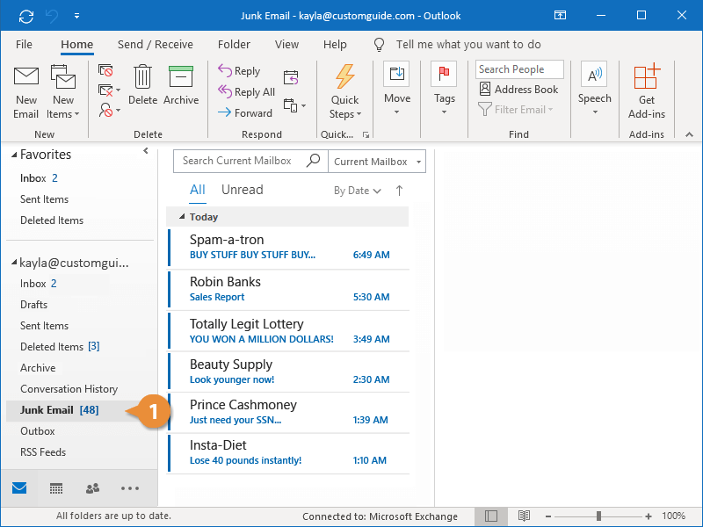Click the Delete trash can icon
Screen dimensions: 703x527
click(142, 85)
